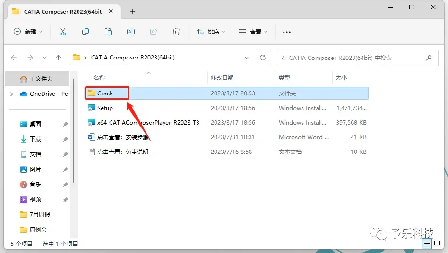This screenshot has width=448, height=253.
Task: Open the 查看 (View) dropdown
Action: click(253, 32)
